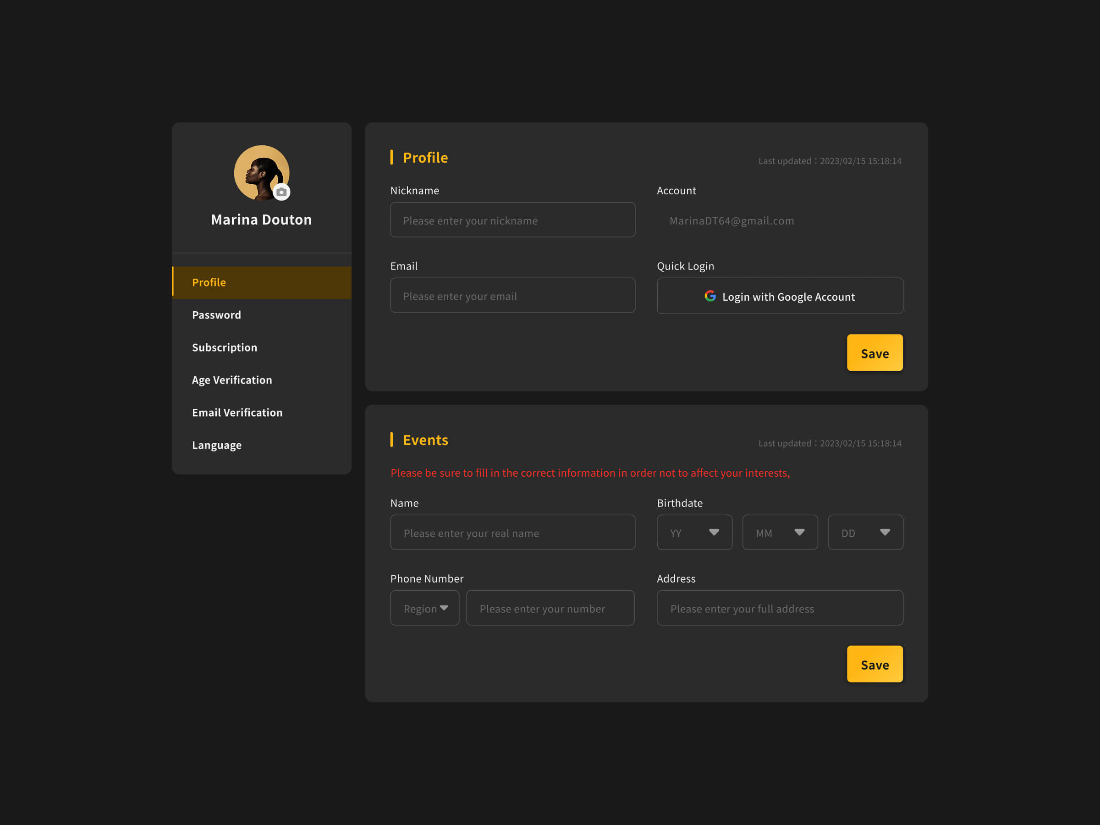The width and height of the screenshot is (1100, 825).
Task: Choose phone Region dropdown
Action: coord(425,608)
